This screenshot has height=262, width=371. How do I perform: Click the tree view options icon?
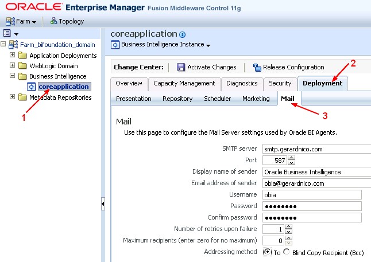[x=7, y=34]
